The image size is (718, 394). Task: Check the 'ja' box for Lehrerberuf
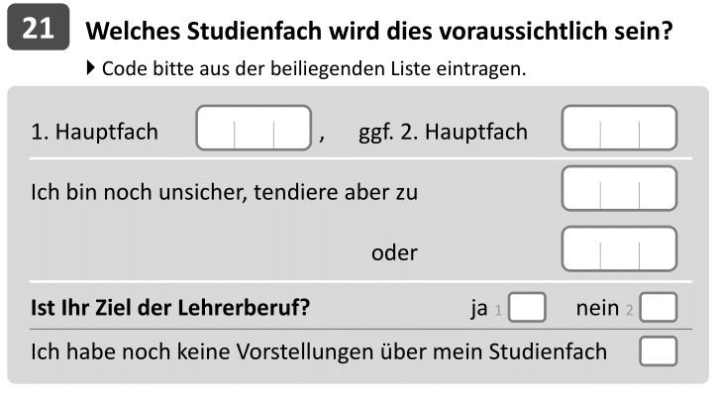point(527,308)
